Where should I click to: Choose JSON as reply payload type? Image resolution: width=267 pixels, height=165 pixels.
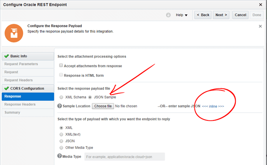(x=61, y=141)
